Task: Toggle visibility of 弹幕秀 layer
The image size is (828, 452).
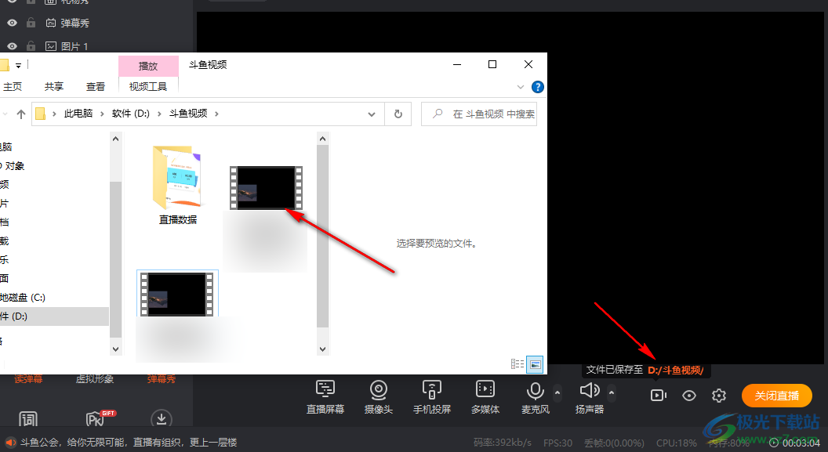Action: (x=12, y=23)
